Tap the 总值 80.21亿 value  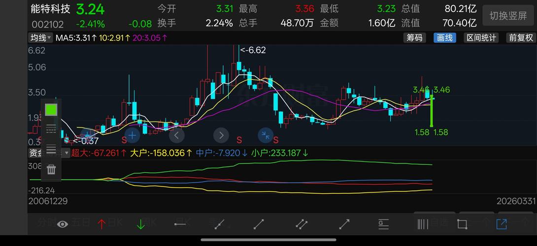pos(461,9)
